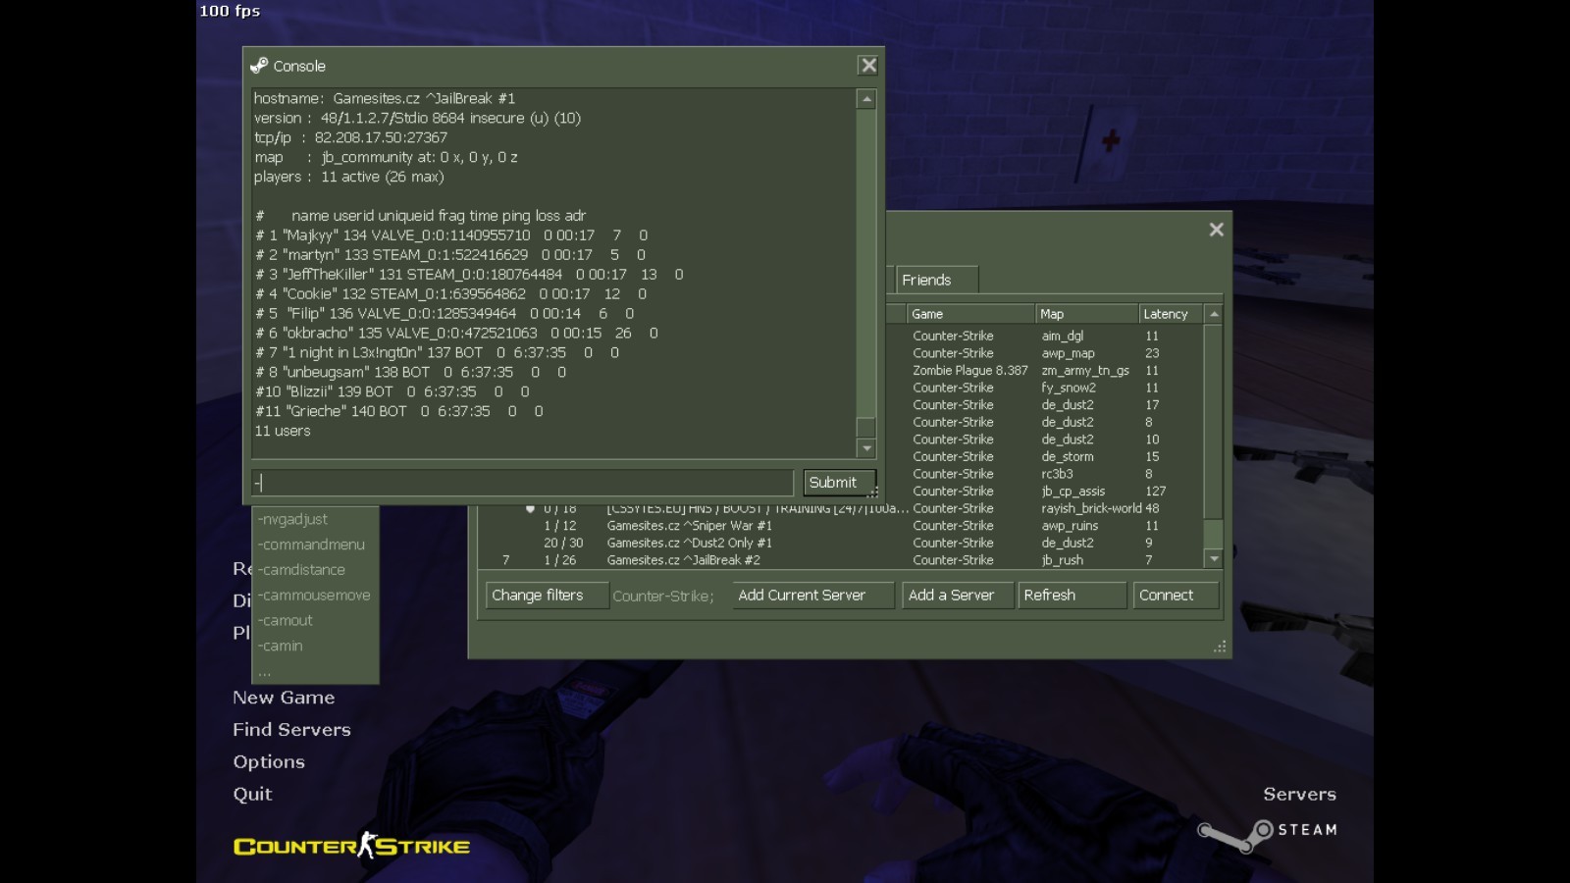Select Gamesites.cz Dust2 Only #1 server
The image size is (1570, 883).
(x=841, y=543)
